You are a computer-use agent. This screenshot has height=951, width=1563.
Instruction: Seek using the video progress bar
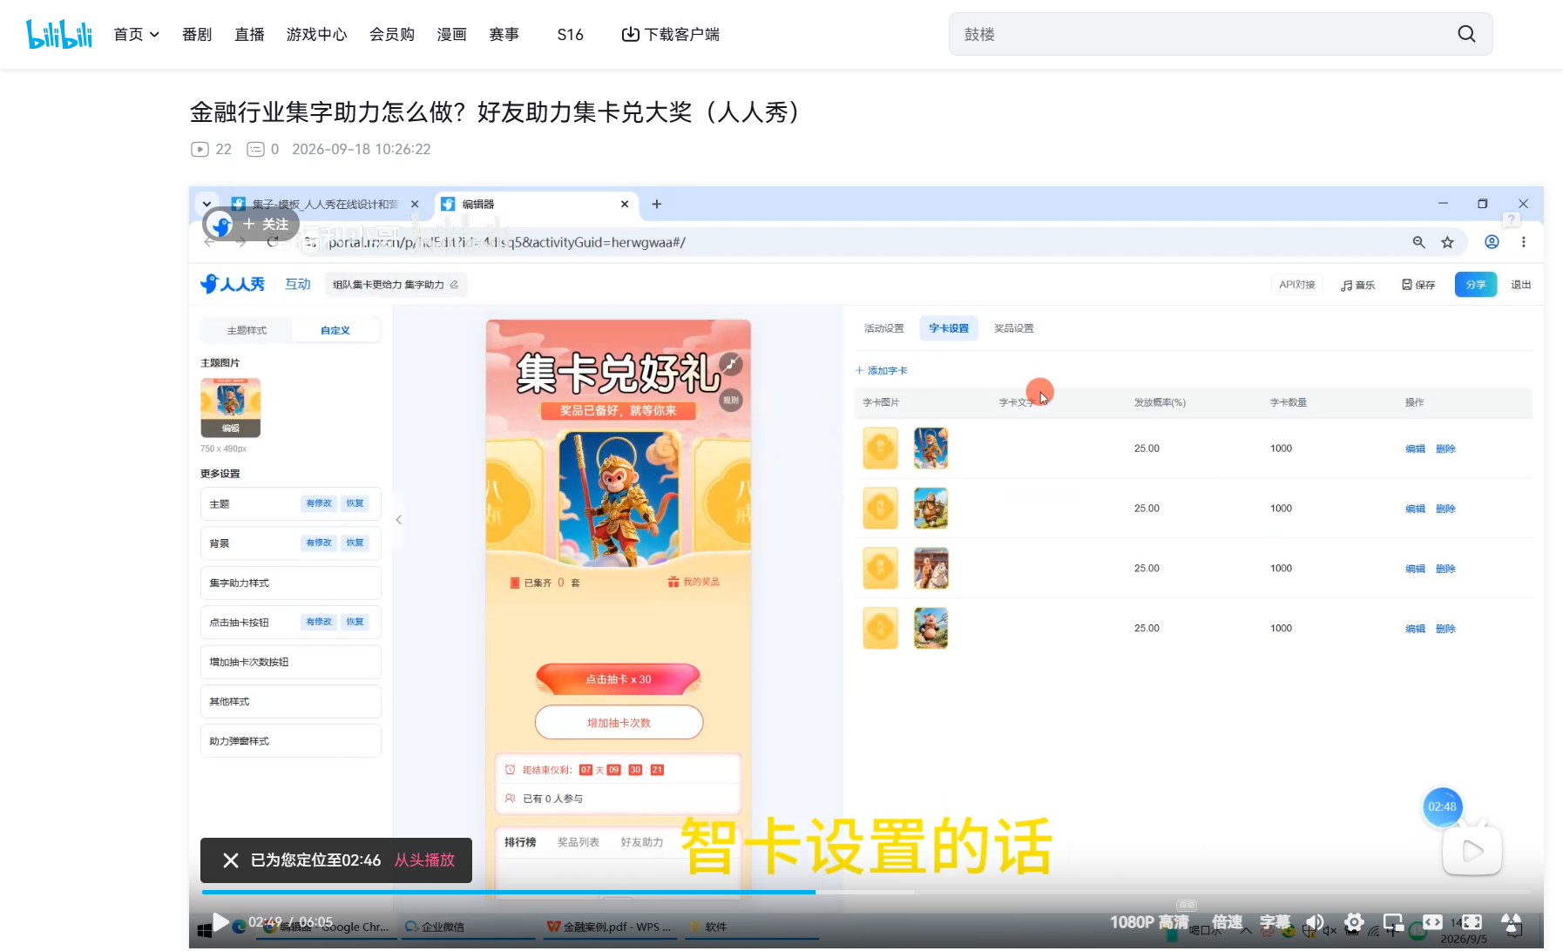click(866, 892)
